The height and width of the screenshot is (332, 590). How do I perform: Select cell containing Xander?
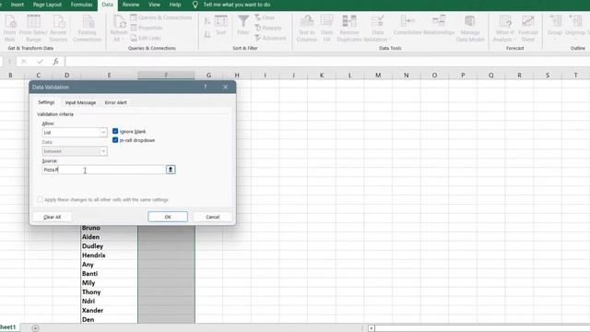pyautogui.click(x=109, y=310)
